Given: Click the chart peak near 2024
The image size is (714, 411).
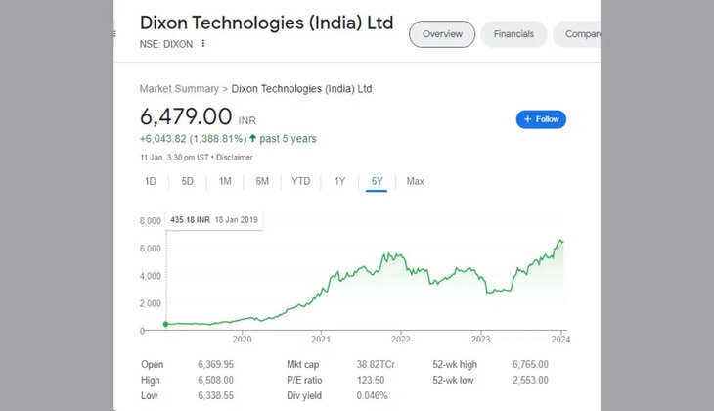Looking at the screenshot, I should 560,240.
